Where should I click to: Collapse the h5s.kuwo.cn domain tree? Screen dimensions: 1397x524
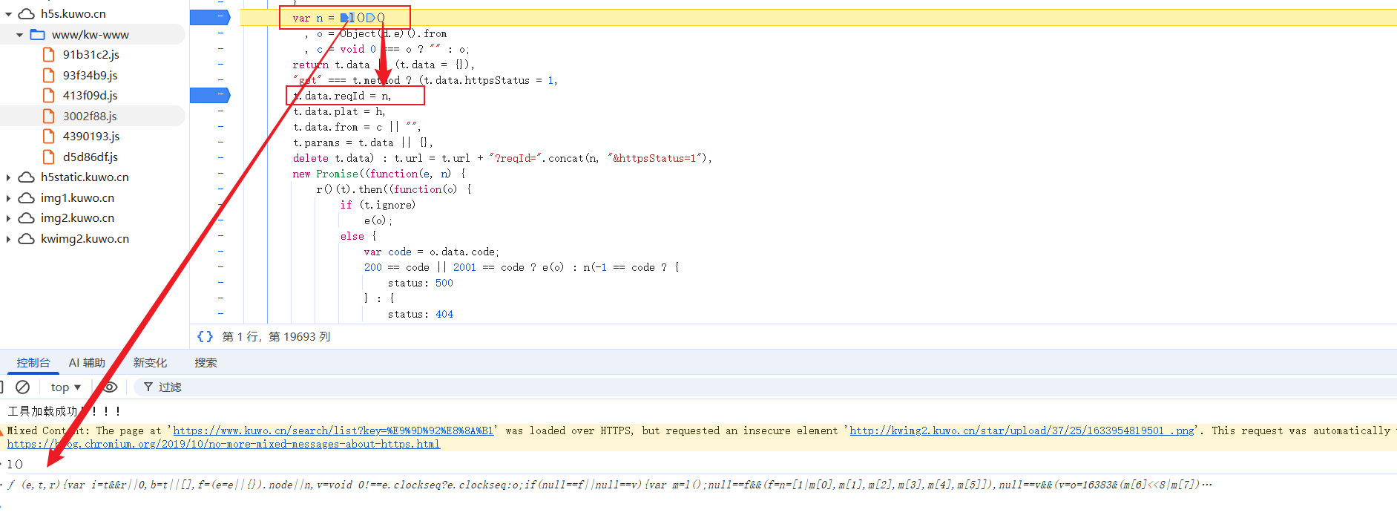click(x=8, y=14)
